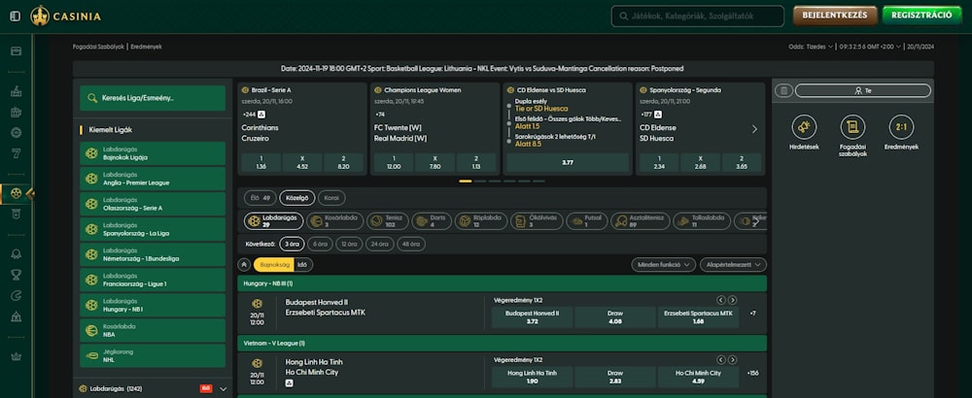Select the Tollaslabda sport filter
The width and height of the screenshot is (972, 398).
702,221
